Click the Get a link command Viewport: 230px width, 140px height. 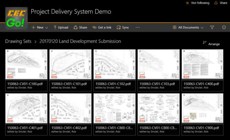102,28
